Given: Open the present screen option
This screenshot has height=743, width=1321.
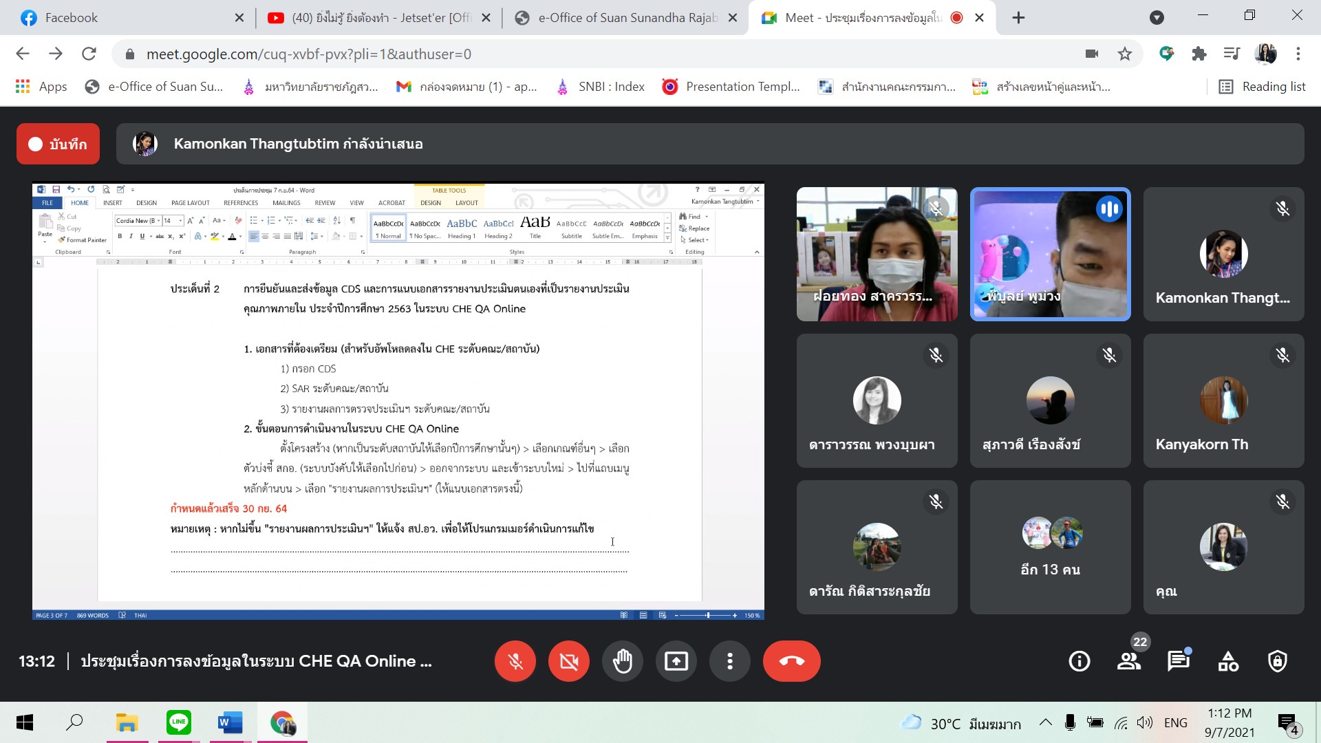Looking at the screenshot, I should [676, 661].
